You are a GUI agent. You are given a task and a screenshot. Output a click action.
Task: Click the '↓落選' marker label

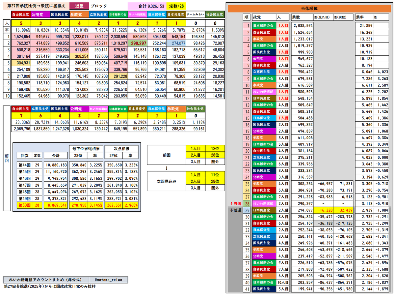235,210
